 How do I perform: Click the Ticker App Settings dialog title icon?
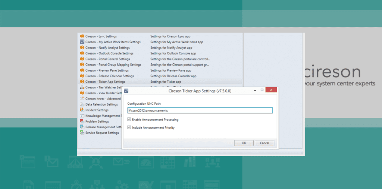pyautogui.click(x=126, y=91)
